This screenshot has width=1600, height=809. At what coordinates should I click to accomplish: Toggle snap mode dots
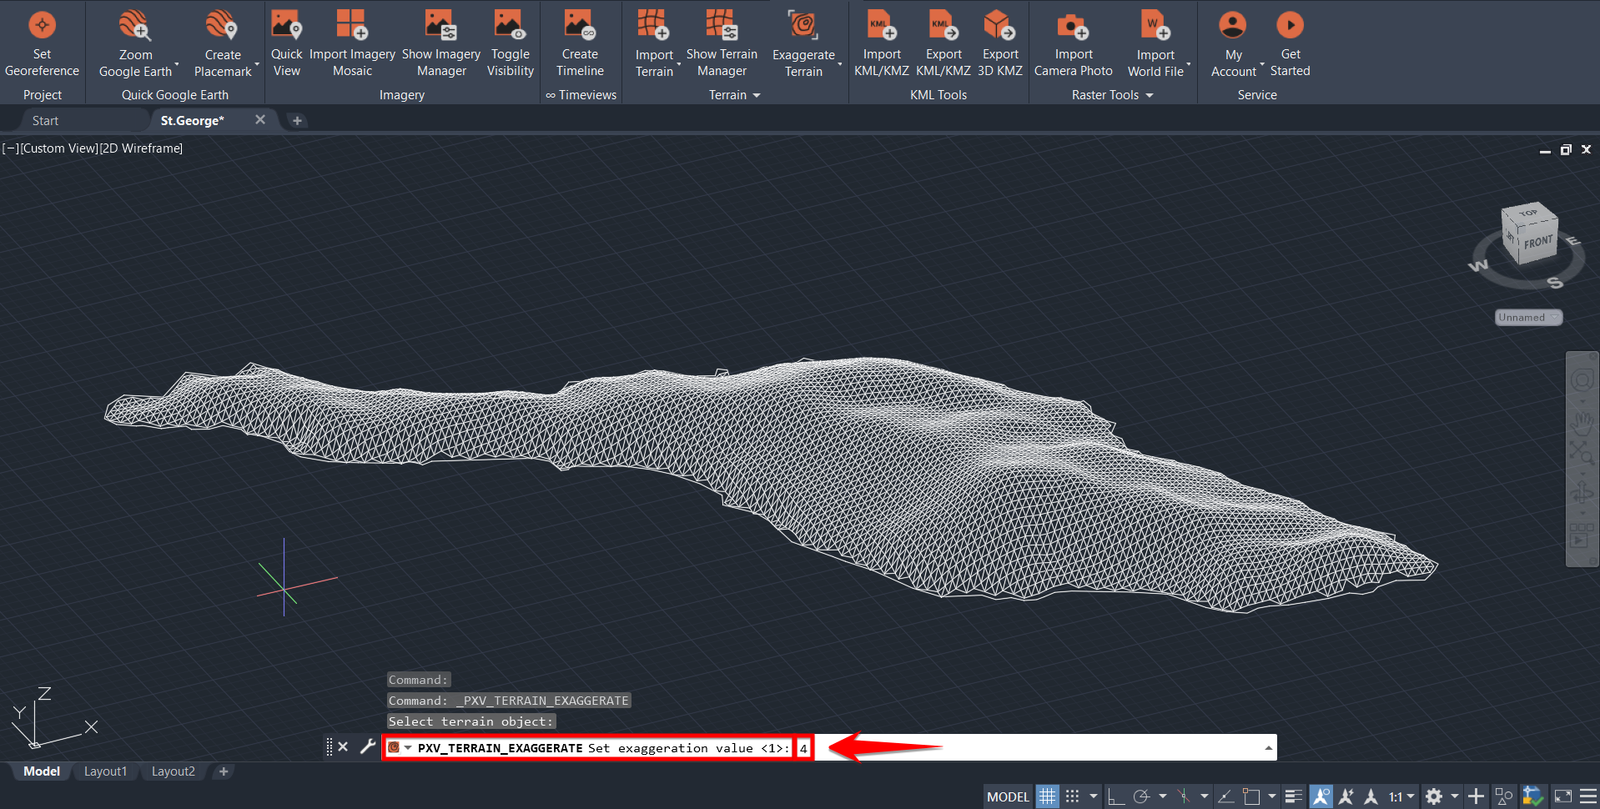1073,796
